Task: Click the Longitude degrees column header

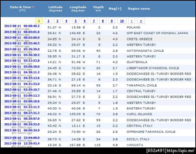Action: pos(78,9)
